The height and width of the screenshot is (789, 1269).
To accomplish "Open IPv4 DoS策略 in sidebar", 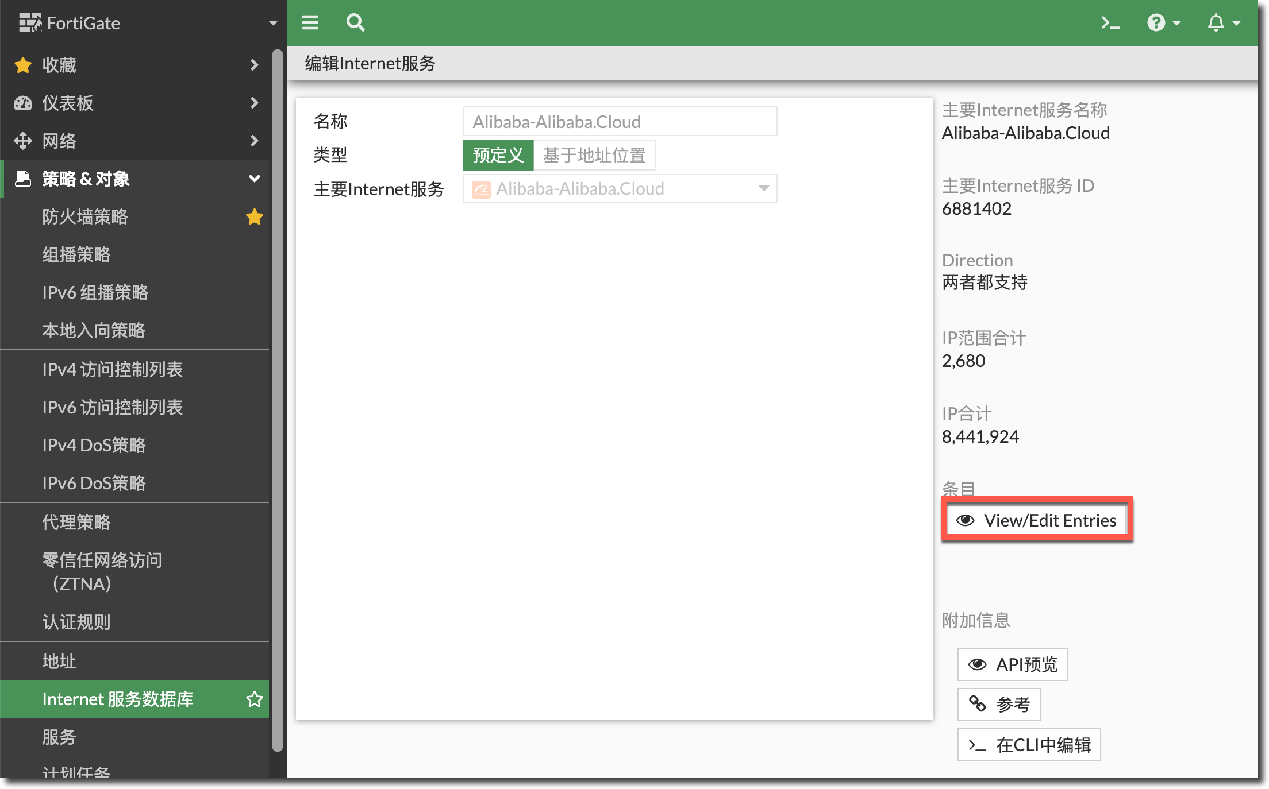I will click(x=94, y=445).
